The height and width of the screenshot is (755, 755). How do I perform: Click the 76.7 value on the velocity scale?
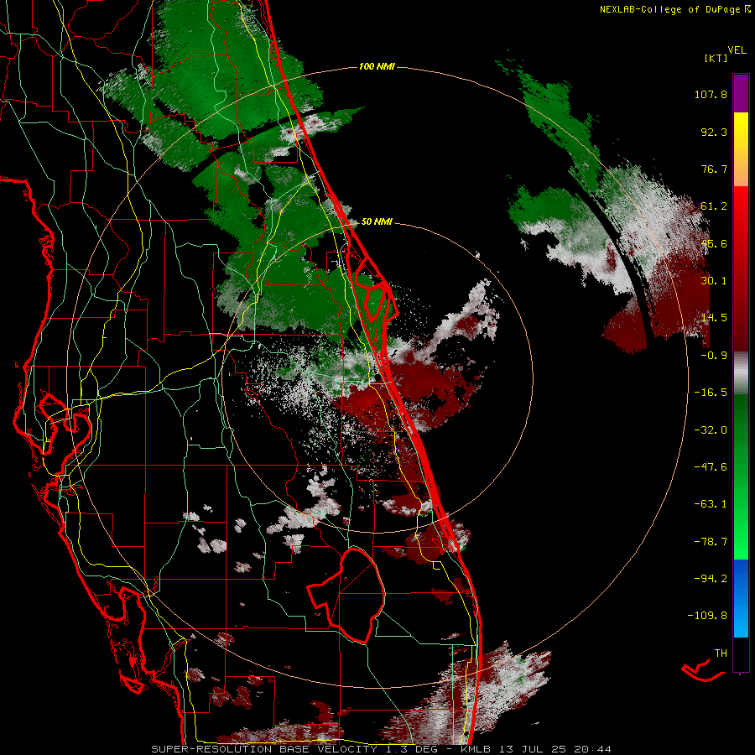[x=714, y=169]
